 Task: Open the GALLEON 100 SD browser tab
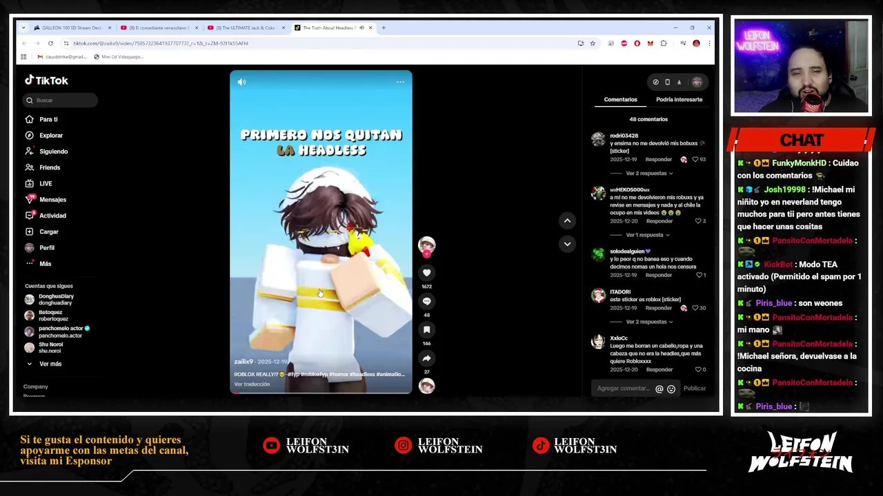(70, 28)
